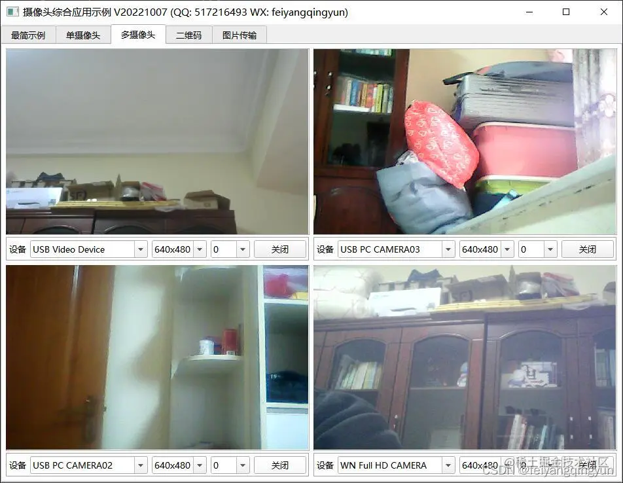
Task: Go to the 二维码 tab
Action: click(188, 35)
